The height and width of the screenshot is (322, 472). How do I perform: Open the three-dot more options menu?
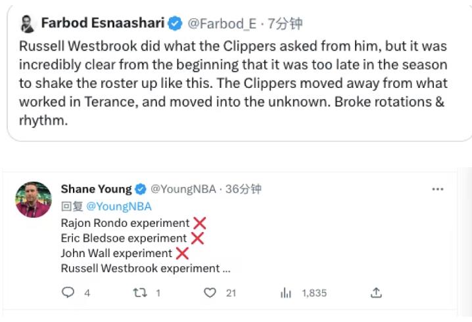pos(437,190)
